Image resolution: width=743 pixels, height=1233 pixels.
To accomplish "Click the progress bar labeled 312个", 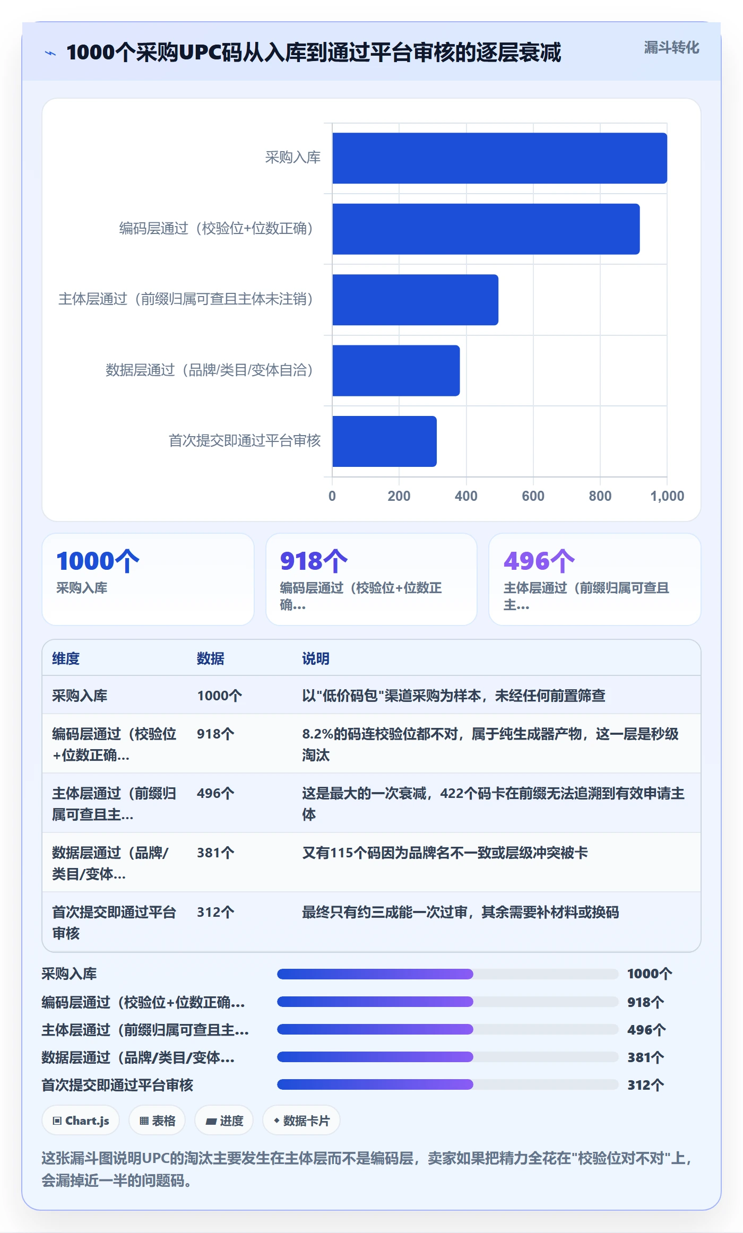I will 448,1084.
